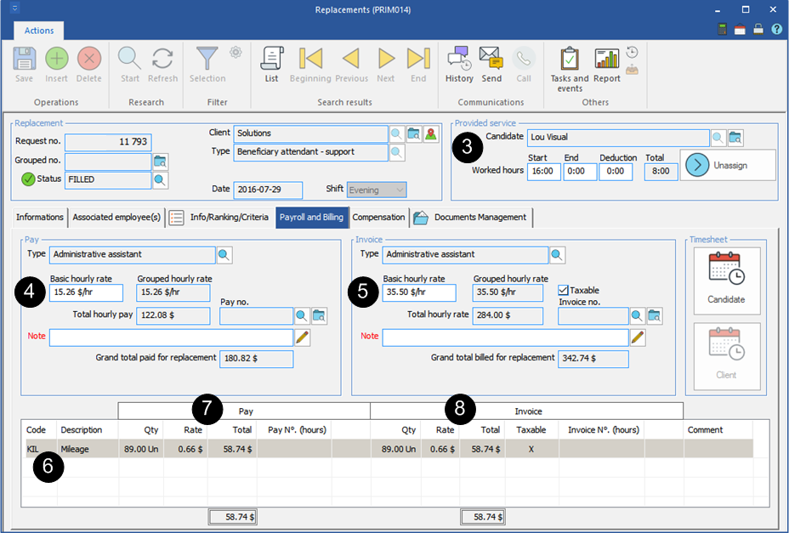Click the Pay Basic hourly rate field
789x533 pixels.
point(86,292)
